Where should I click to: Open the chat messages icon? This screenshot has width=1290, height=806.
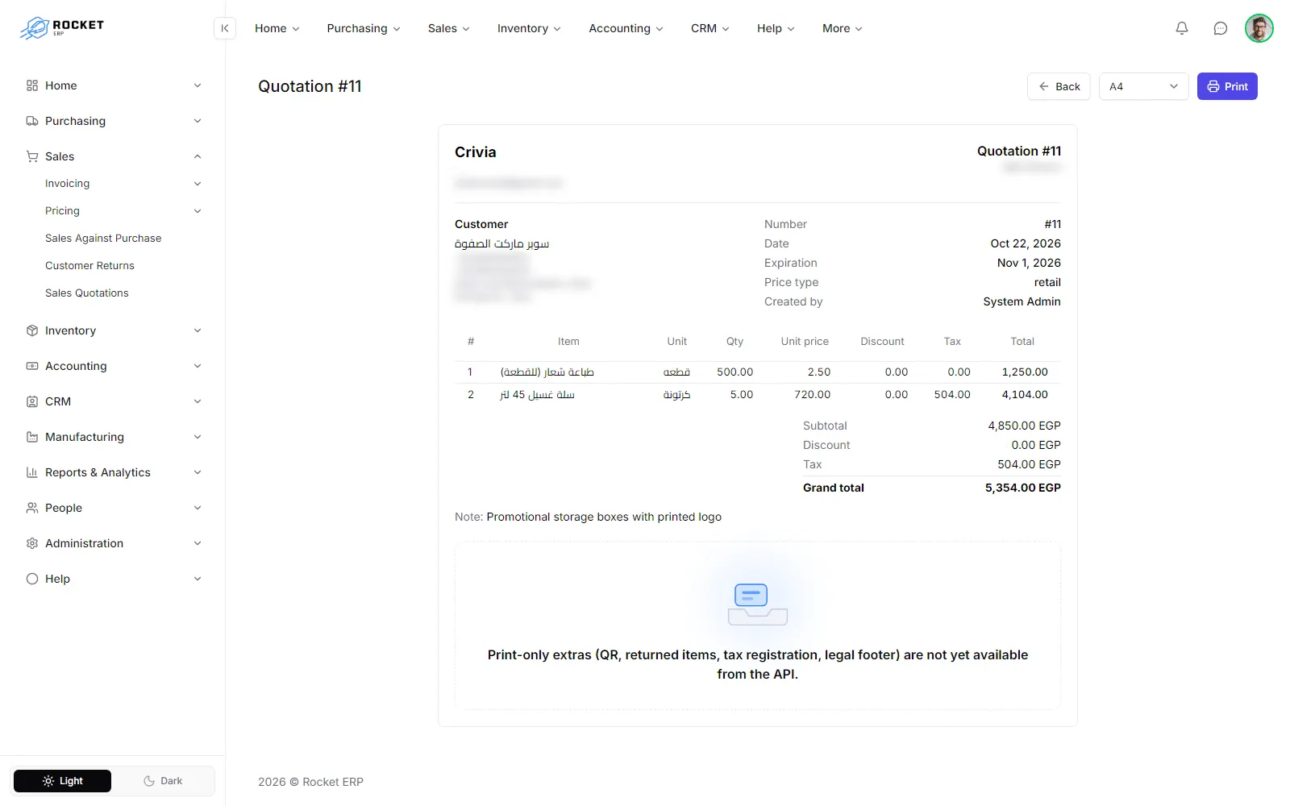pyautogui.click(x=1221, y=28)
